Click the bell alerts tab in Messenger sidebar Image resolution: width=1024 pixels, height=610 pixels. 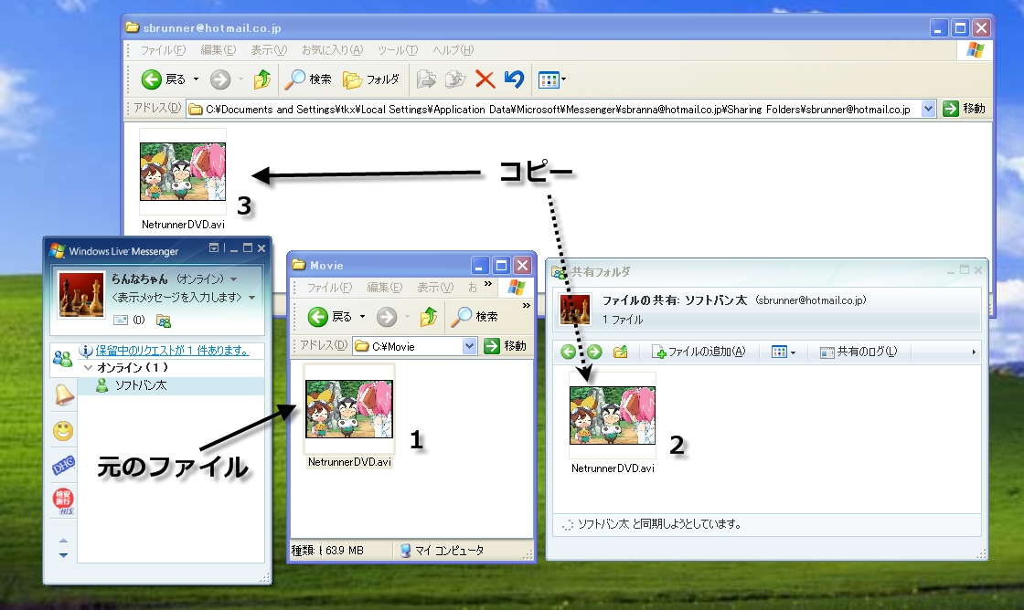pyautogui.click(x=63, y=394)
